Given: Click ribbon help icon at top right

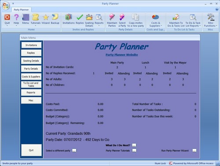Looking at the screenshot, I should (217, 10).
